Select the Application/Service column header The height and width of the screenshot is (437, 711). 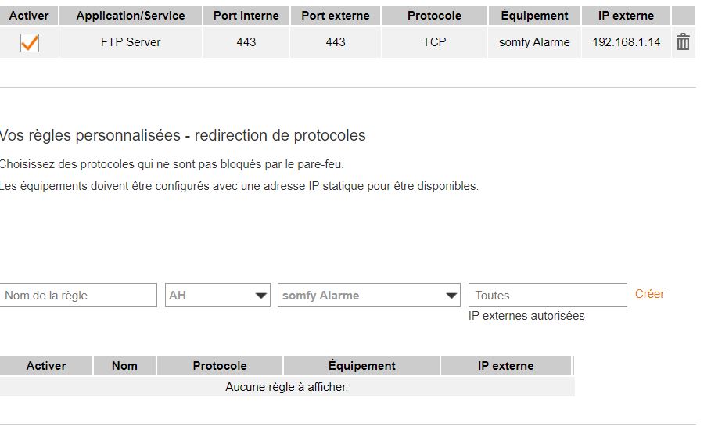(131, 16)
